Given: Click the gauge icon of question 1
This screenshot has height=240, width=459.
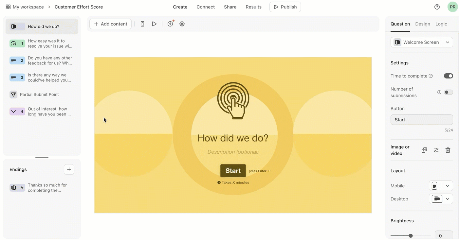Looking at the screenshot, I should 13,43.
